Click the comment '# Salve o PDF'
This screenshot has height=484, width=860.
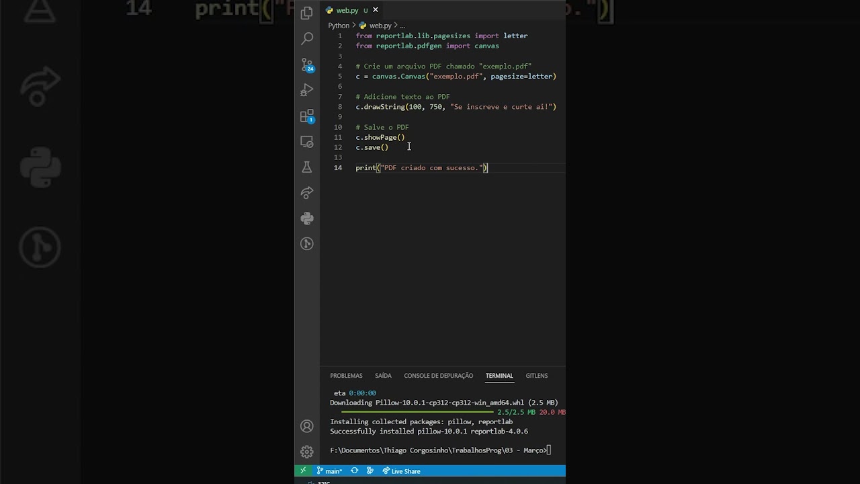(382, 127)
